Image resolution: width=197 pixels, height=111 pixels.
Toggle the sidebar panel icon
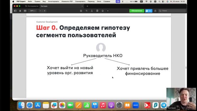[x=15, y=11]
